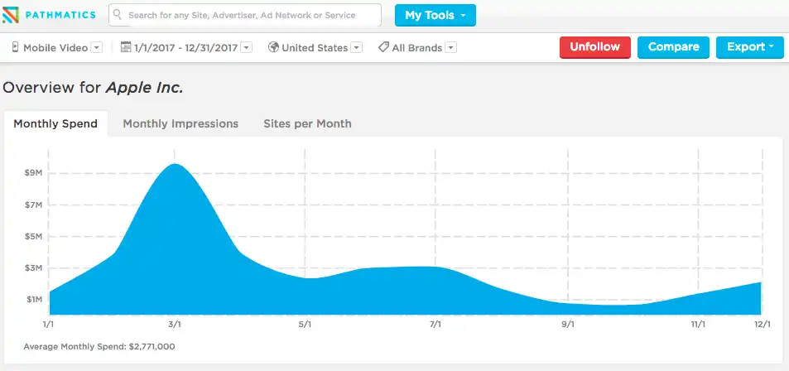The height and width of the screenshot is (371, 789).
Task: Open the United States dropdown arrow
Action: pos(356,48)
